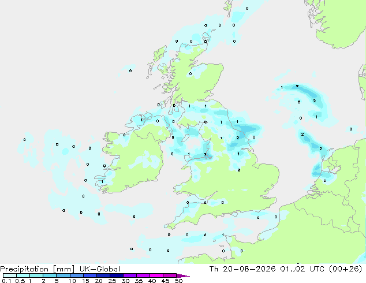Select the 40–45 mm magenta legend swatch
The image size is (366, 283).
tap(156, 275)
